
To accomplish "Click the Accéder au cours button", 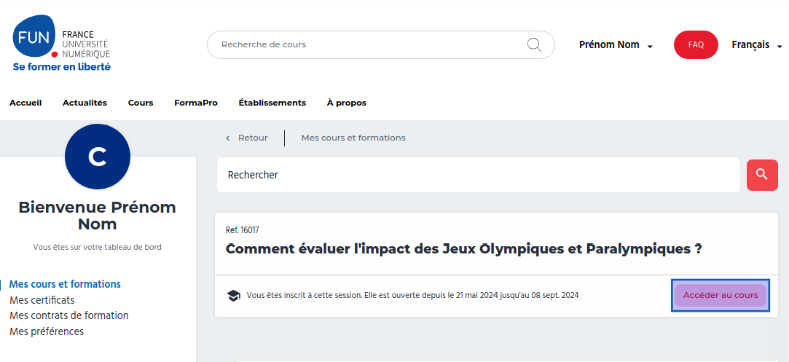I will click(x=721, y=295).
